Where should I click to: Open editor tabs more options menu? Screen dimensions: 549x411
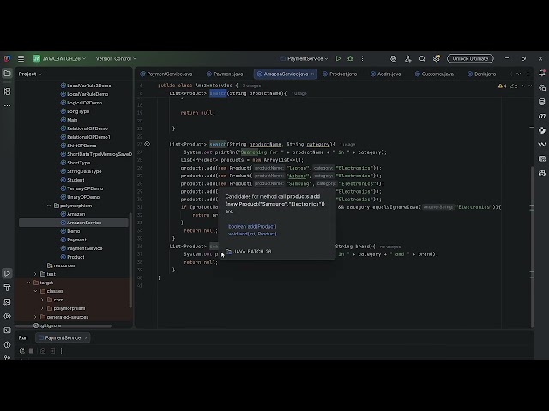tap(528, 74)
